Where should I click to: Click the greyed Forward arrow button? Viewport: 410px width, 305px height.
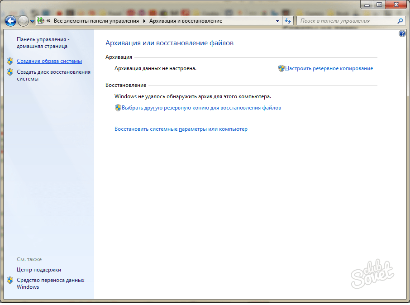pos(23,21)
